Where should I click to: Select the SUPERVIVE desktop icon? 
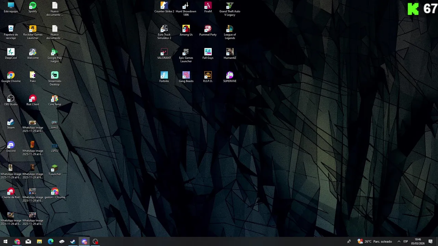point(230,77)
